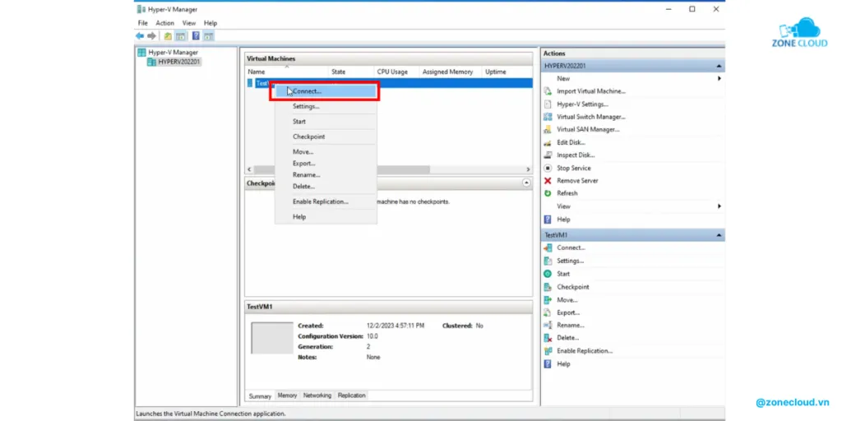This screenshot has height=421, width=842.
Task: Click the Up One Level folder icon
Action: [168, 36]
